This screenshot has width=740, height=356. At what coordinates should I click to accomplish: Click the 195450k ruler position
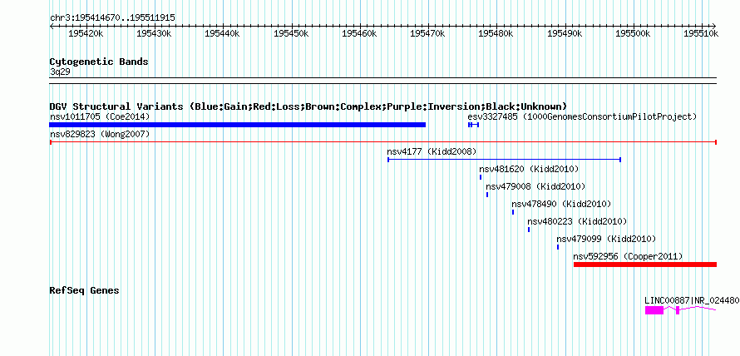291,33
